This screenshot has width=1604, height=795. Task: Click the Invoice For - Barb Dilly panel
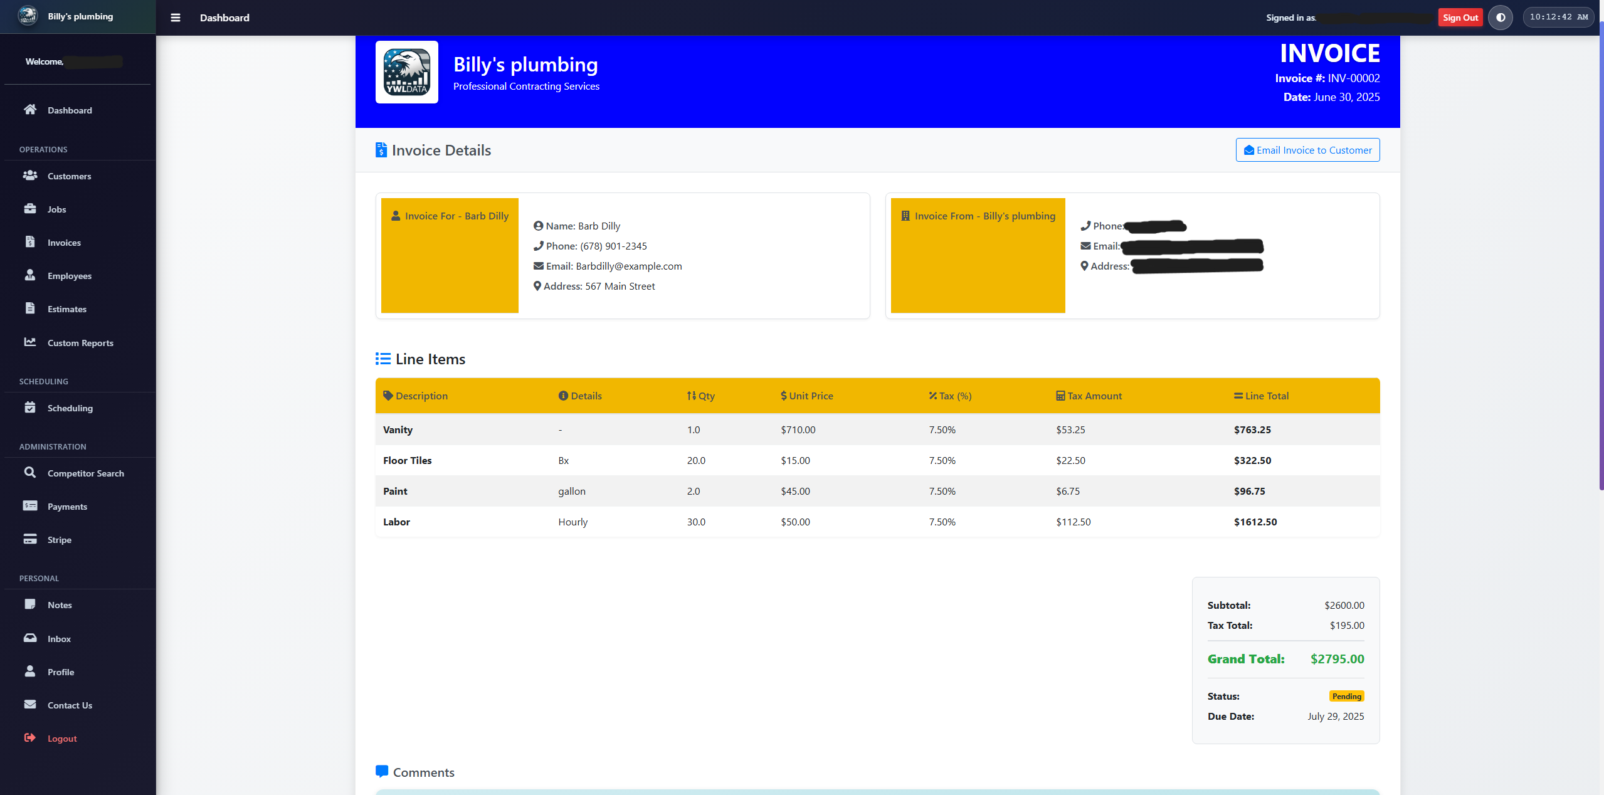450,255
